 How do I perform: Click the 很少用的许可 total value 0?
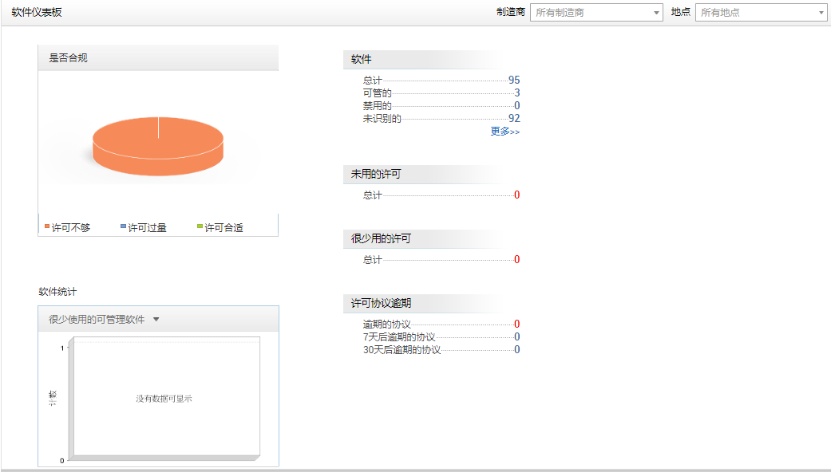coord(517,259)
